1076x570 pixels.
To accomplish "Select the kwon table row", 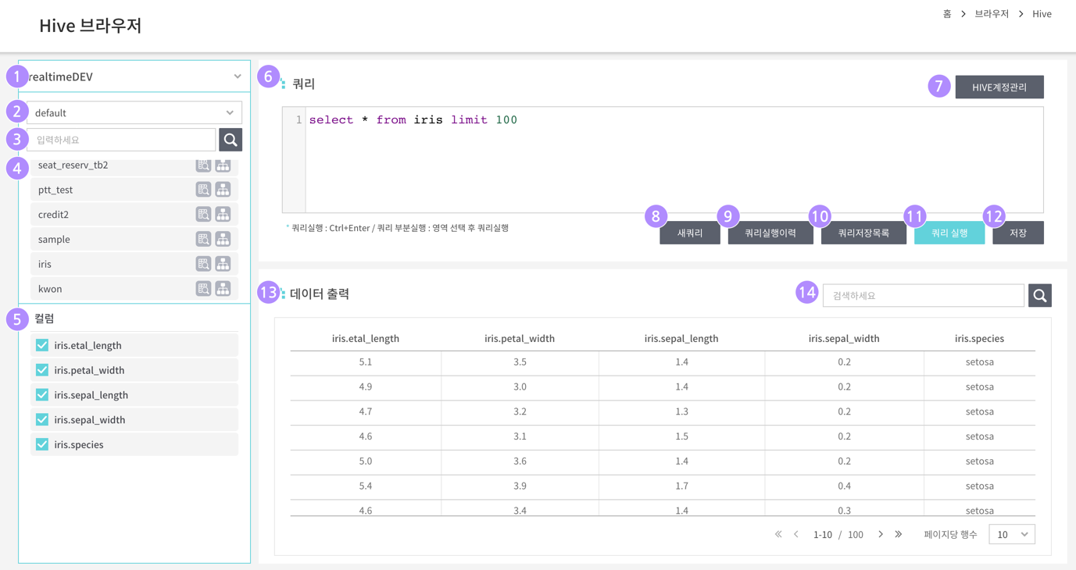I will 134,289.
